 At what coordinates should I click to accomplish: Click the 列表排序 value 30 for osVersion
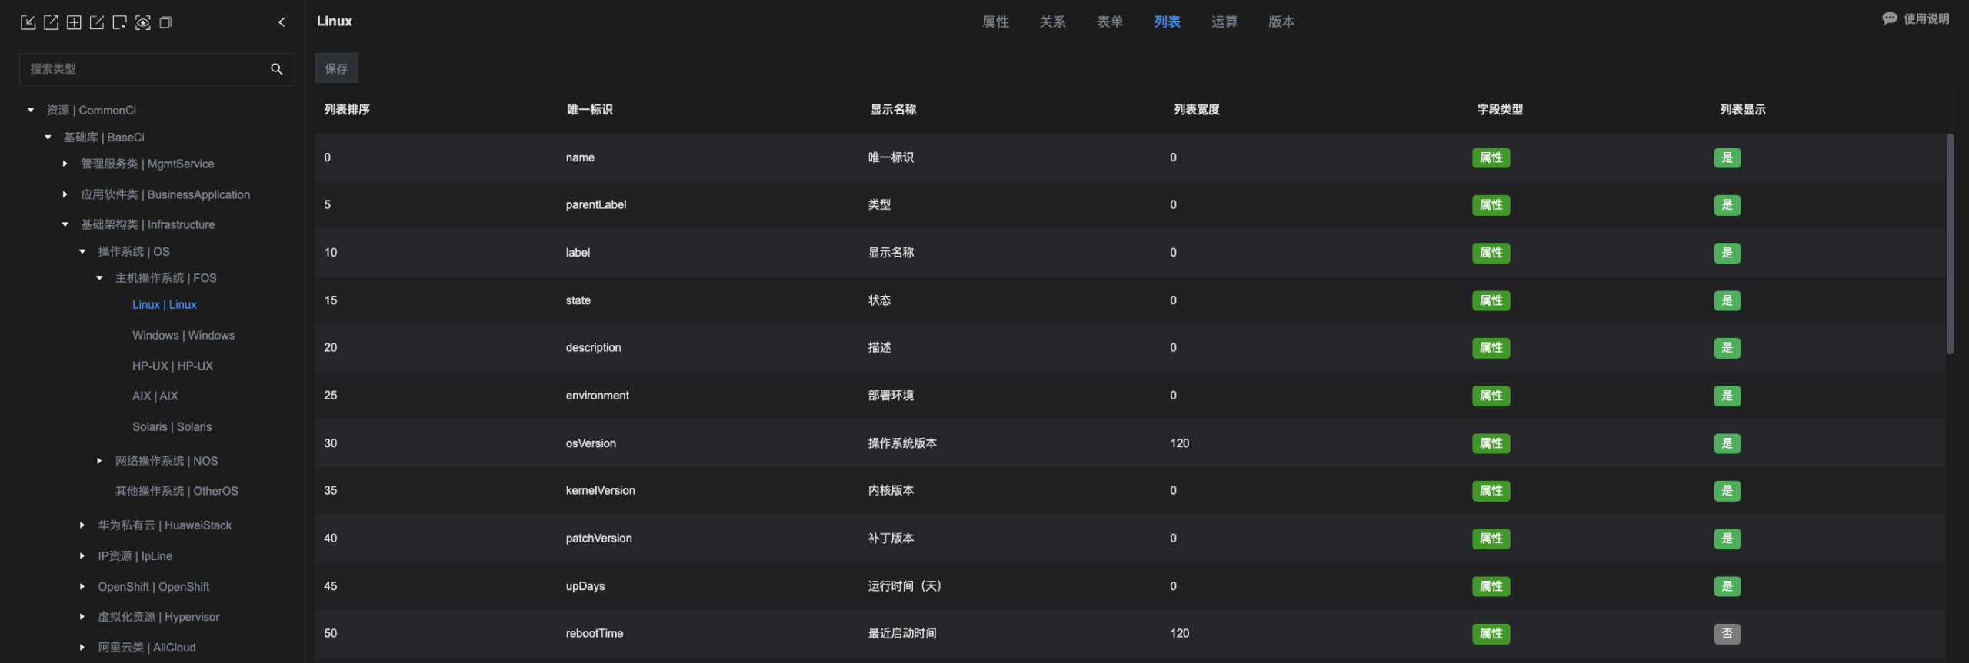pyautogui.click(x=331, y=443)
